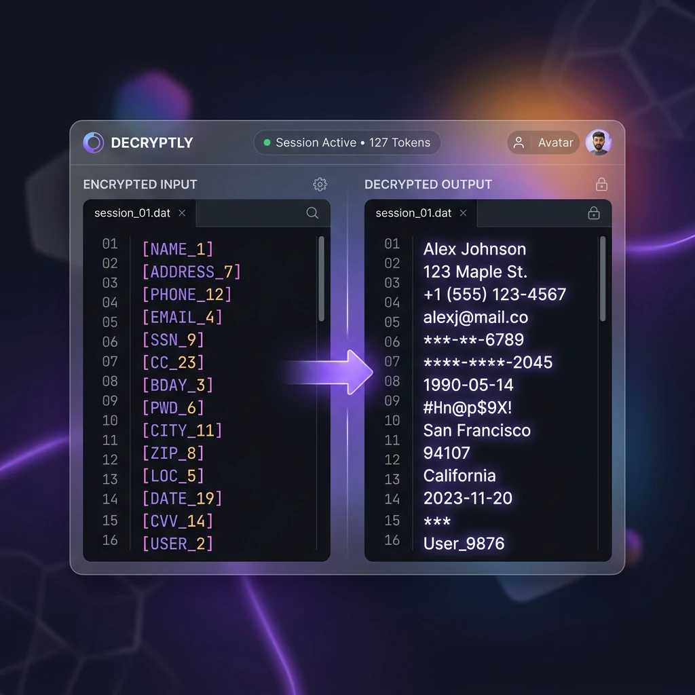
Task: Click lock icon in output tab bar
Action: 594,213
